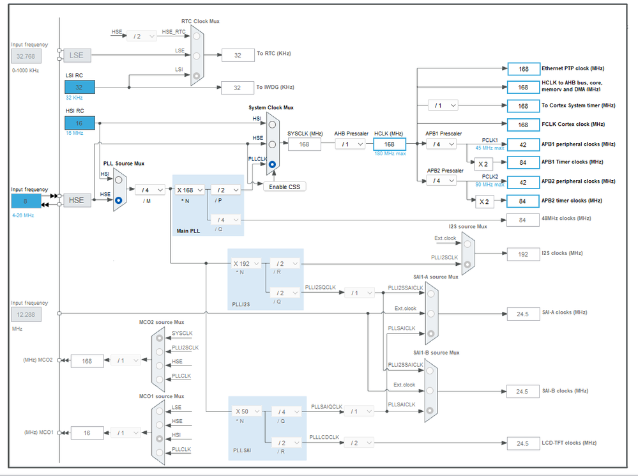Screen dimensions: 638x476
Task: Click the HSE input frequency field
Action: 26,201
